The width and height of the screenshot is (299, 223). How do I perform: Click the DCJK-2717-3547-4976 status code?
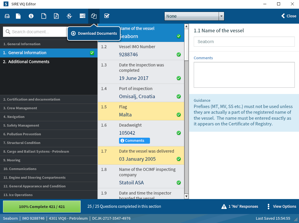point(111,219)
